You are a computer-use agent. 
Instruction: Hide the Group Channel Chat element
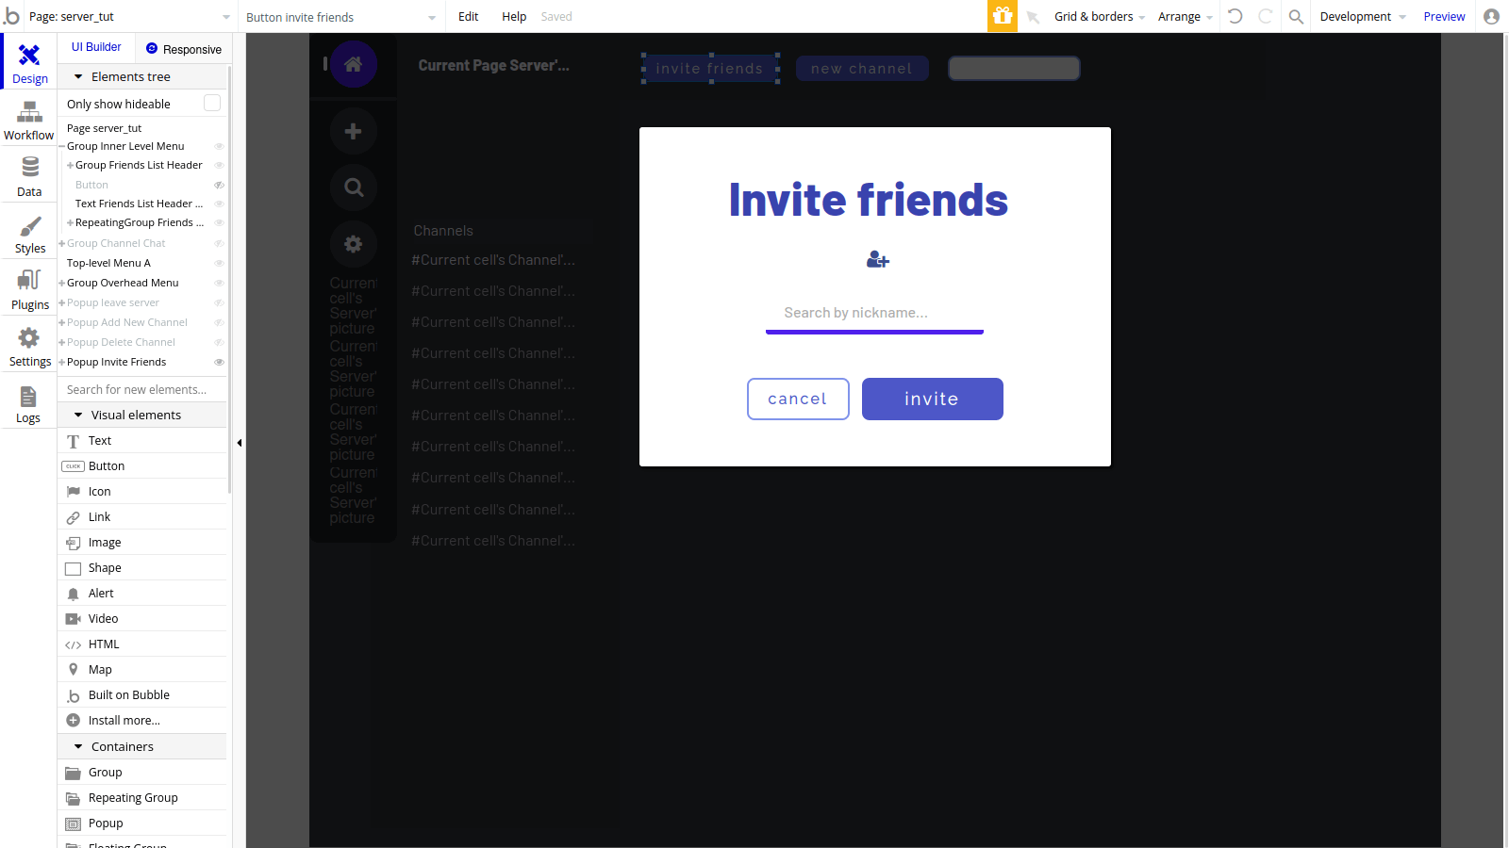tap(219, 243)
